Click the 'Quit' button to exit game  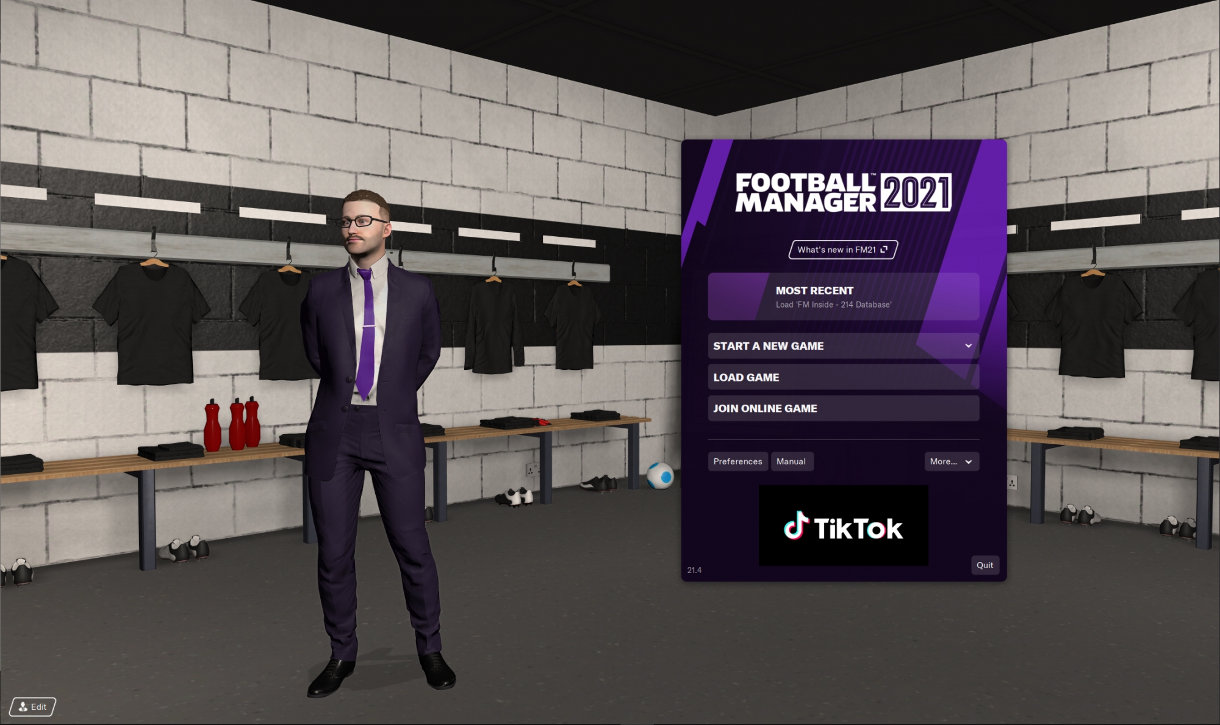[x=985, y=564]
